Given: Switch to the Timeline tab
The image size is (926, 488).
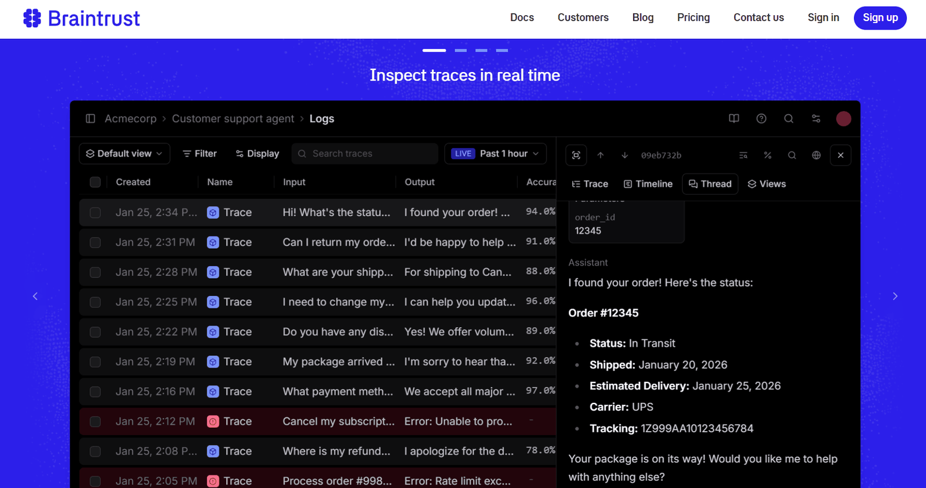Looking at the screenshot, I should point(648,184).
